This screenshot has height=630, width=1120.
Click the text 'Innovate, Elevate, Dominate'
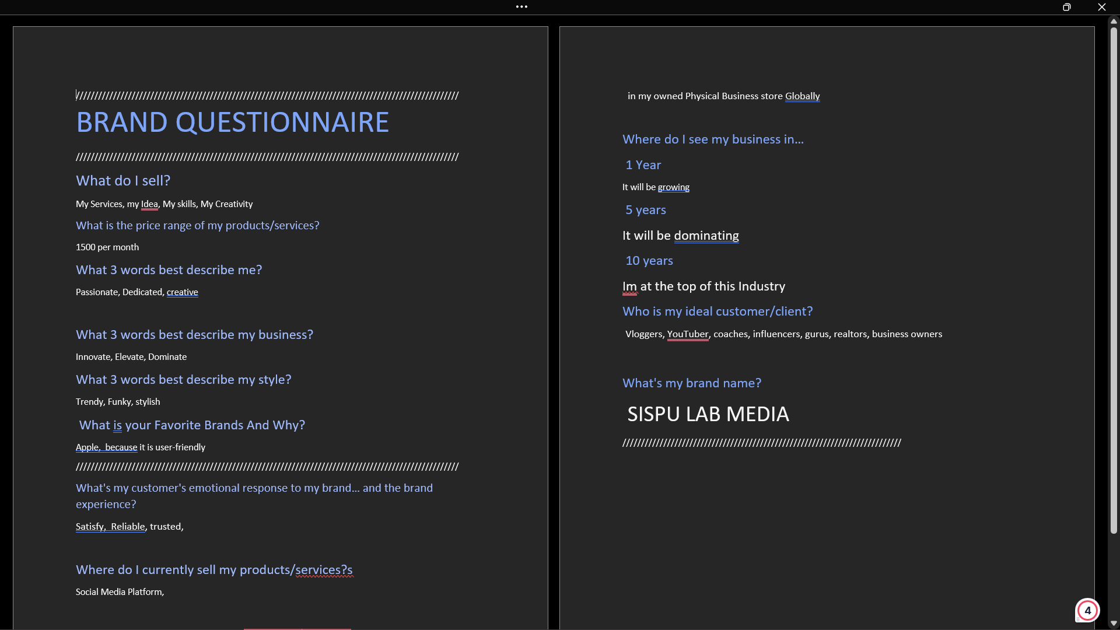[131, 357]
